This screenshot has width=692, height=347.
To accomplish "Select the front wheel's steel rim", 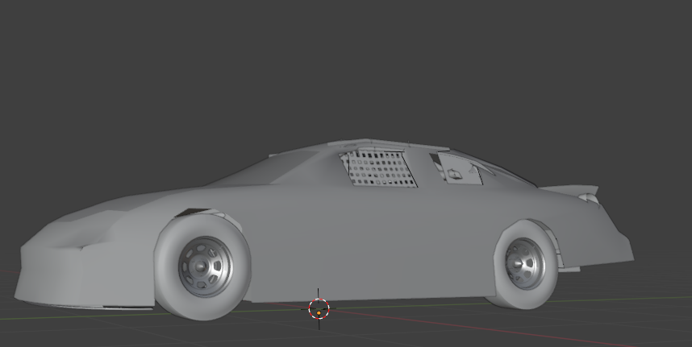I will [x=206, y=266].
